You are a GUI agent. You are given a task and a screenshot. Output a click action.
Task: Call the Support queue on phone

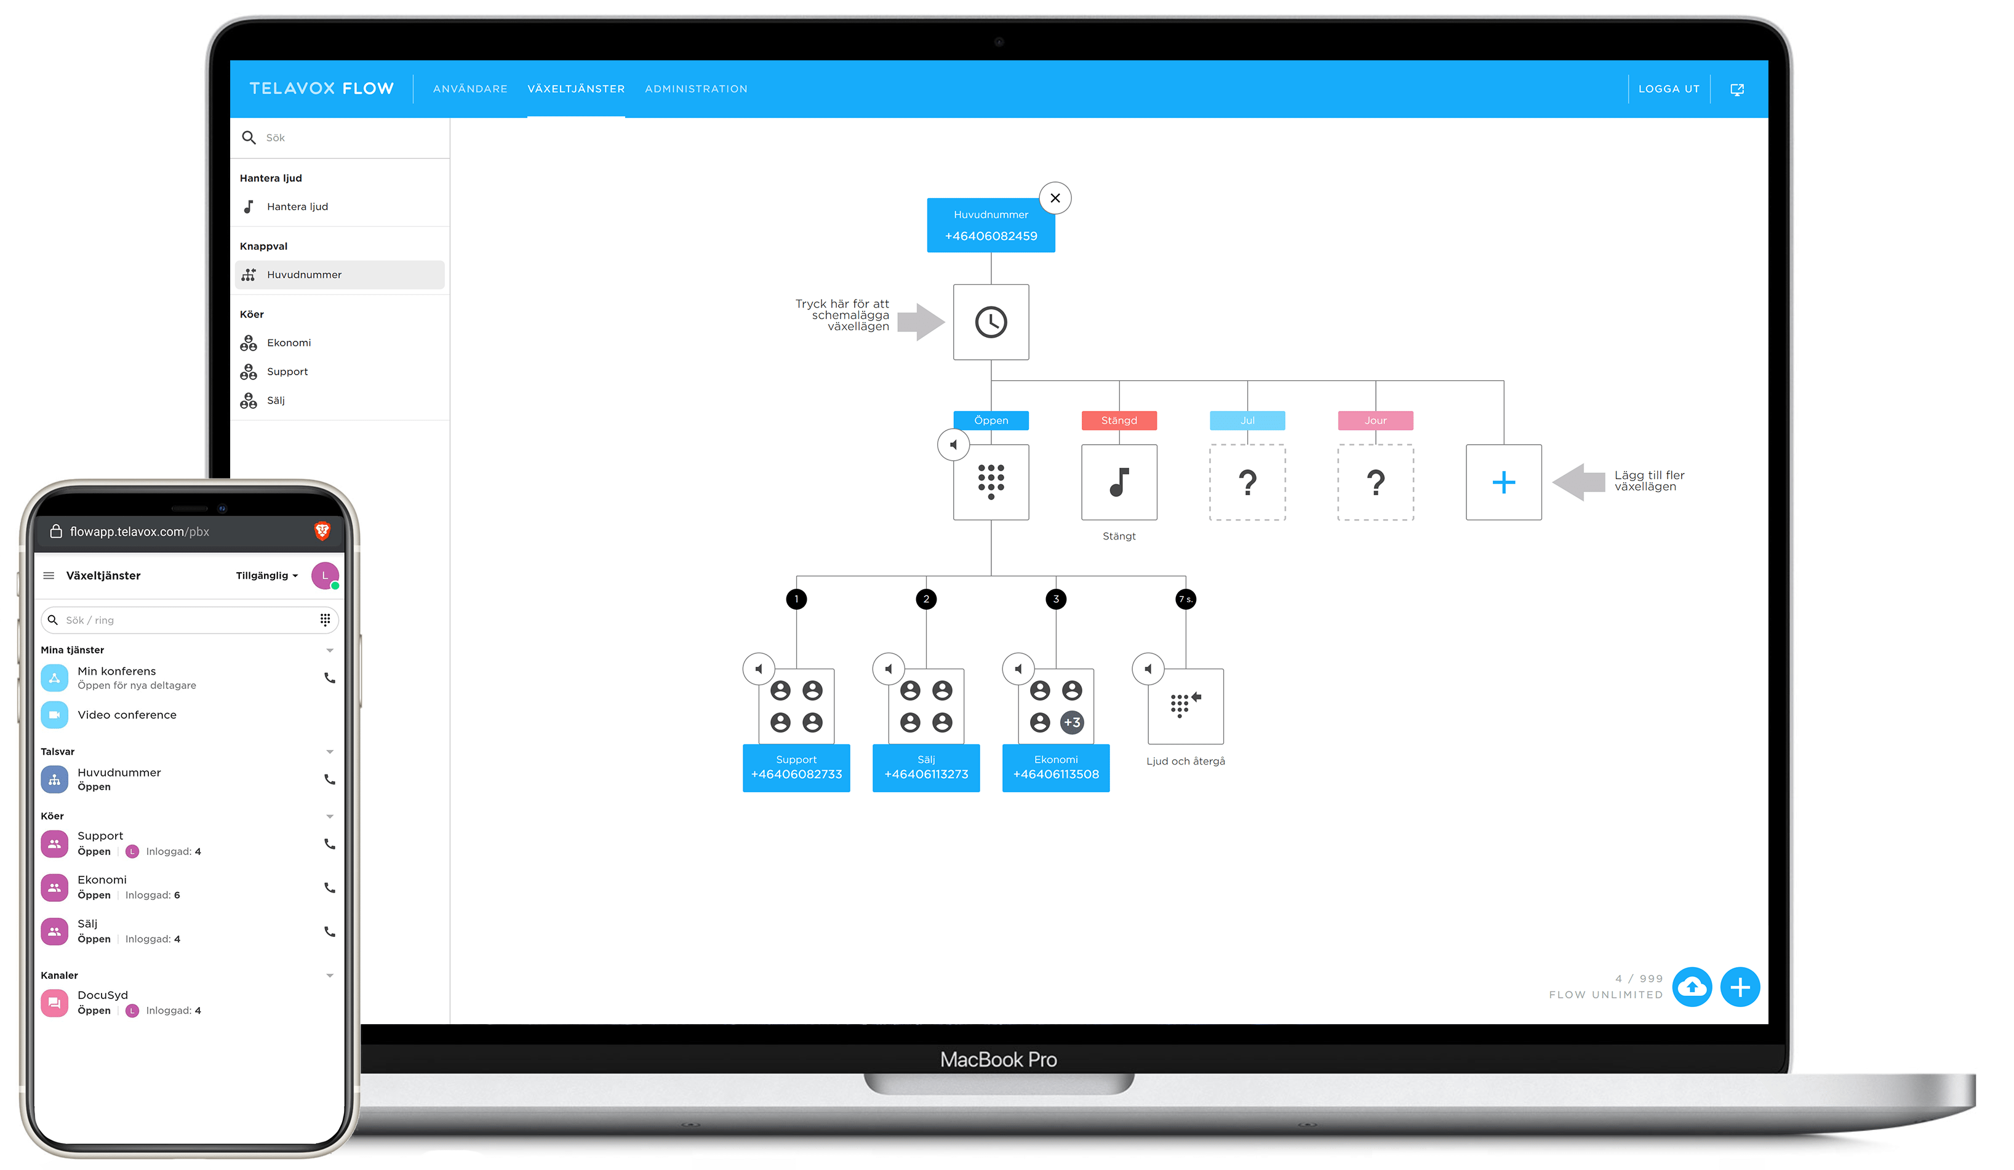tap(329, 844)
